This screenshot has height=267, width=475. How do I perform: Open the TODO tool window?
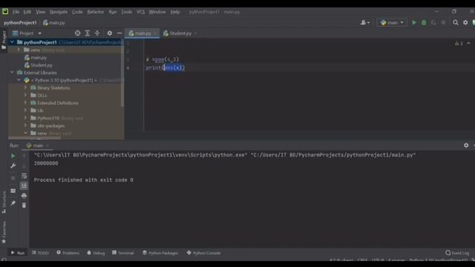[40, 253]
